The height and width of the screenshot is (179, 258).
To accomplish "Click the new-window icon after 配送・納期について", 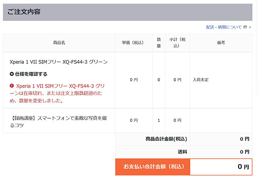I will pyautogui.click(x=245, y=27).
